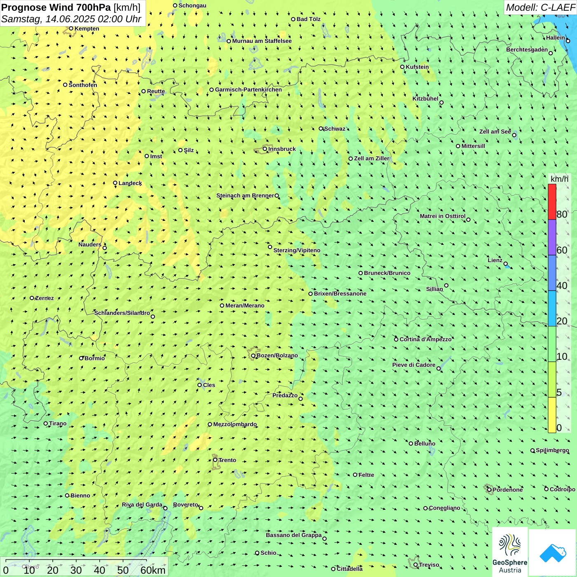Click the 'Conegliano' label
The height and width of the screenshot is (577, 577).
[x=445, y=508]
